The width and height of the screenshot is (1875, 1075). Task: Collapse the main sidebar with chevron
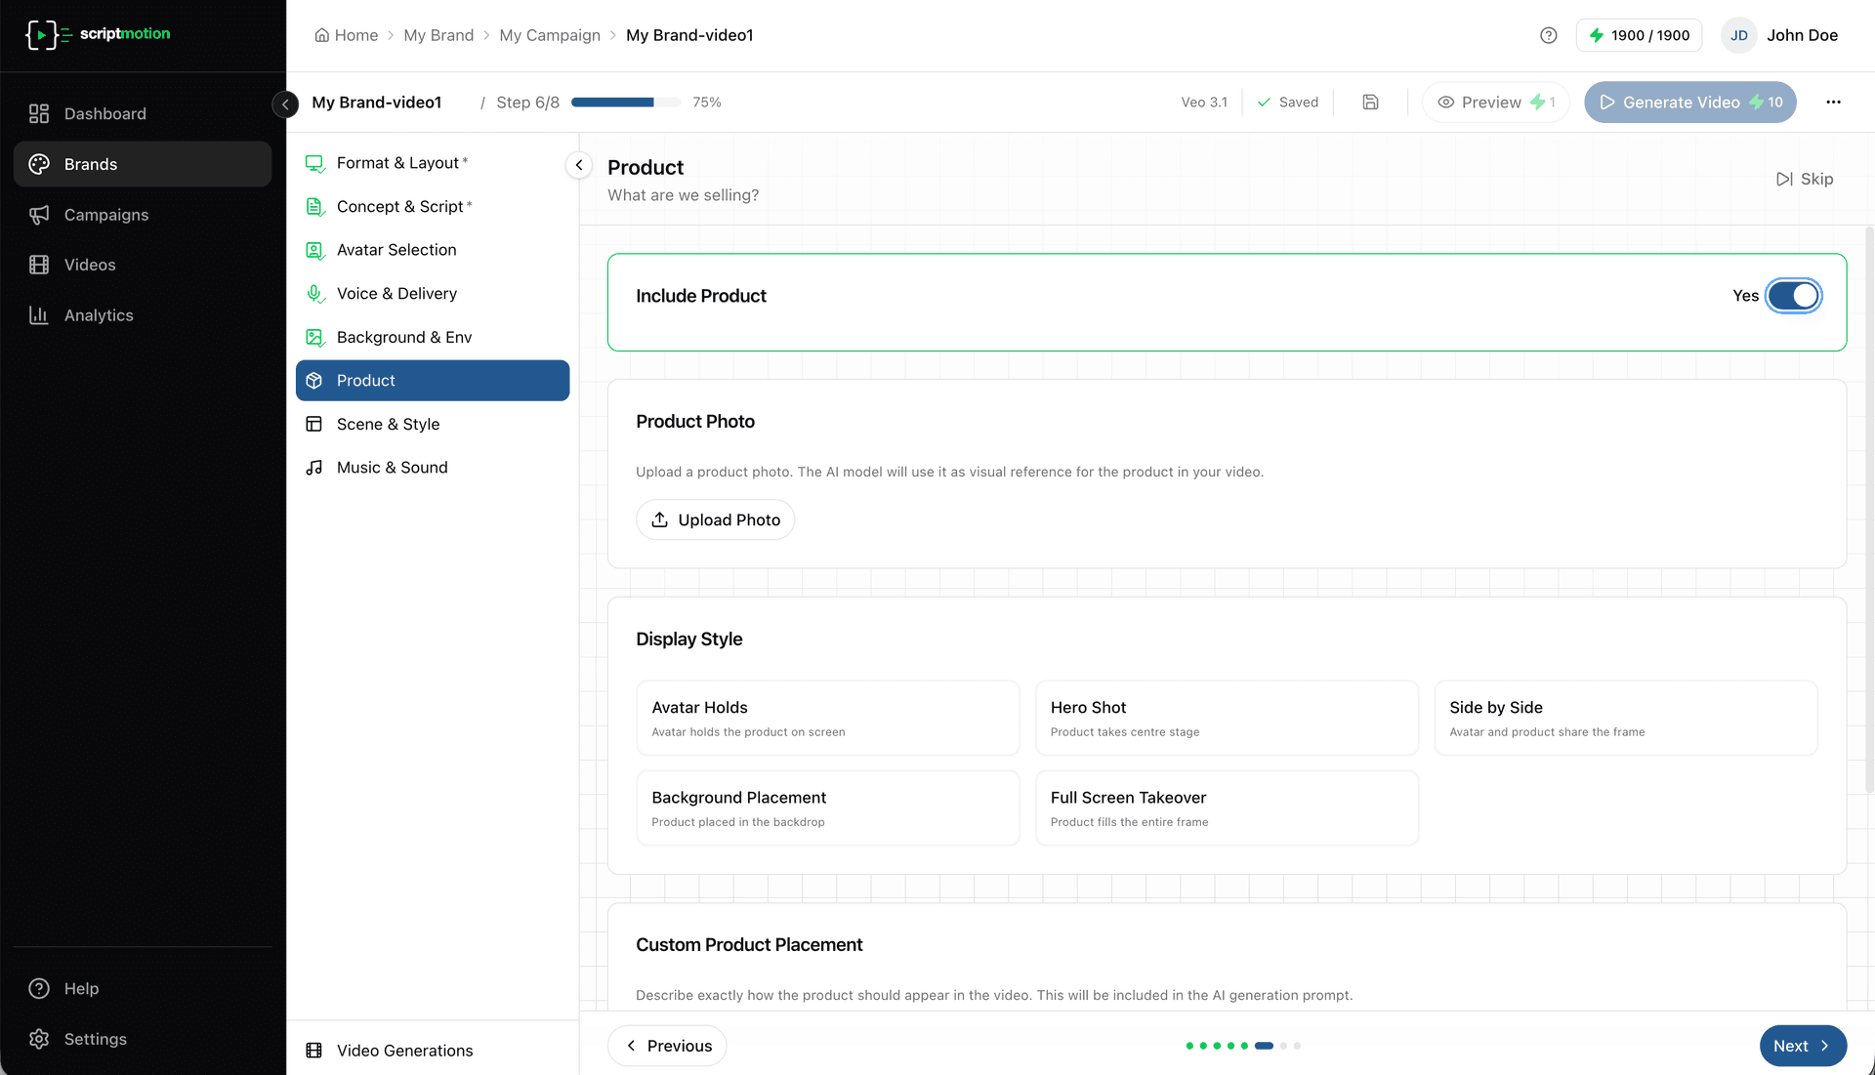(x=285, y=103)
